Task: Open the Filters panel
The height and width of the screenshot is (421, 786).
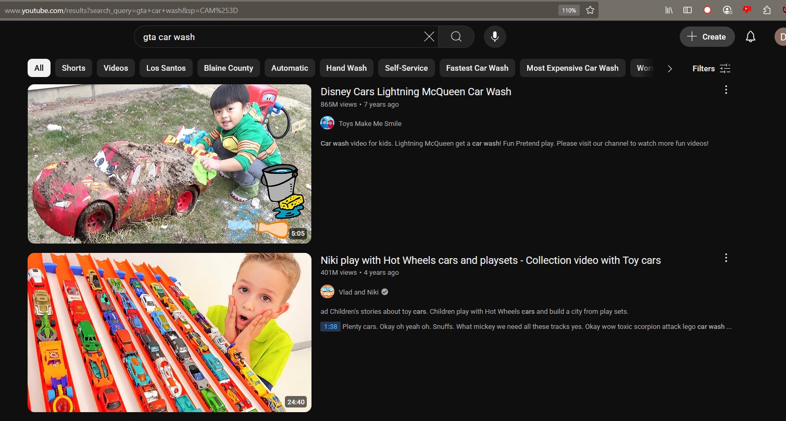Action: (712, 68)
